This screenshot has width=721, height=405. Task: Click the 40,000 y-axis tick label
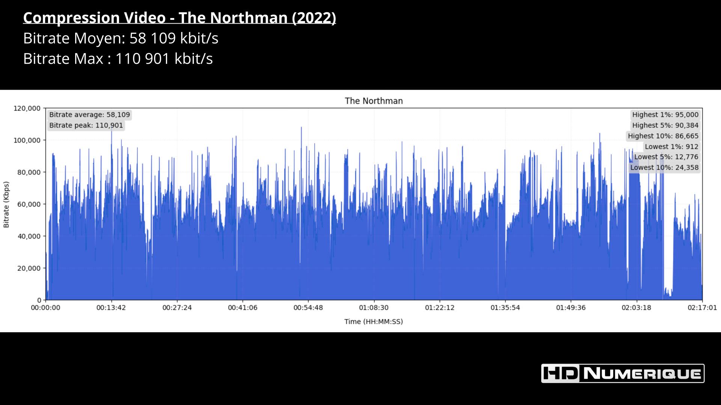pyautogui.click(x=29, y=236)
